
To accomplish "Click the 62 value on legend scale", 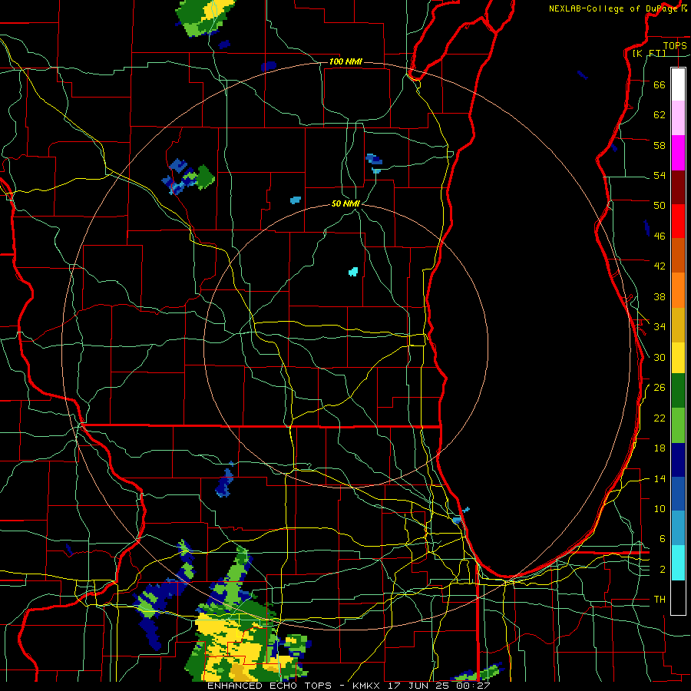I will pos(660,115).
